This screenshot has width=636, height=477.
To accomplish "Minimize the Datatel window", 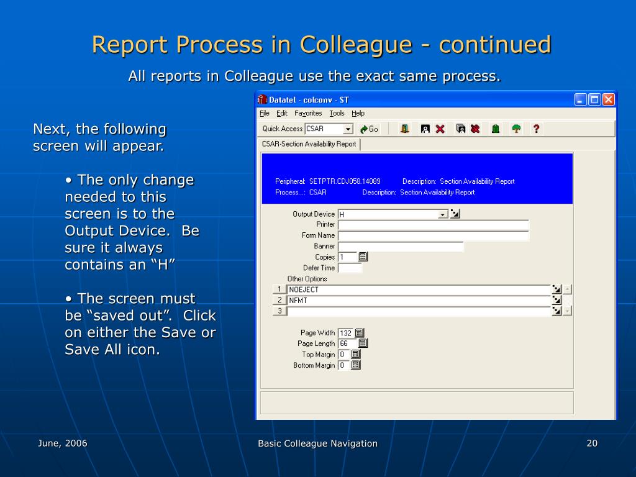I will coord(581,99).
